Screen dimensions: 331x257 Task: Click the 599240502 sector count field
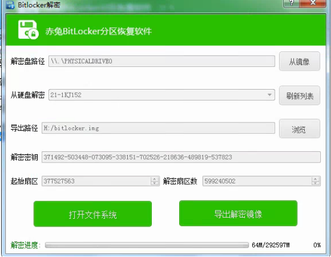262,181
